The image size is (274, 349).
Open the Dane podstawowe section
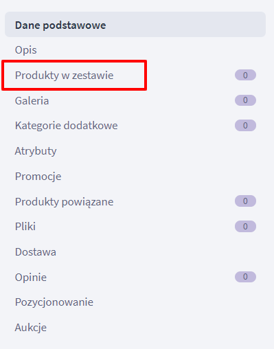pyautogui.click(x=135, y=25)
